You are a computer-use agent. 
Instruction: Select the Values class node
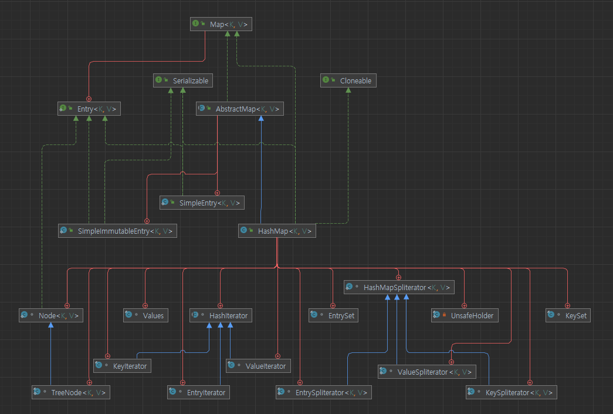tap(146, 315)
